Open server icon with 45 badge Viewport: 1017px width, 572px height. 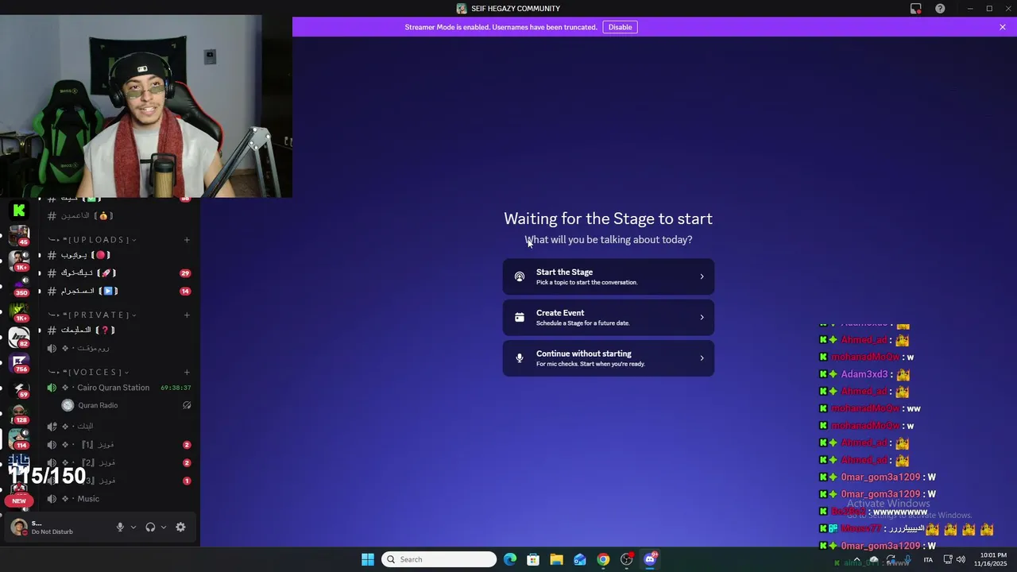[19, 234]
